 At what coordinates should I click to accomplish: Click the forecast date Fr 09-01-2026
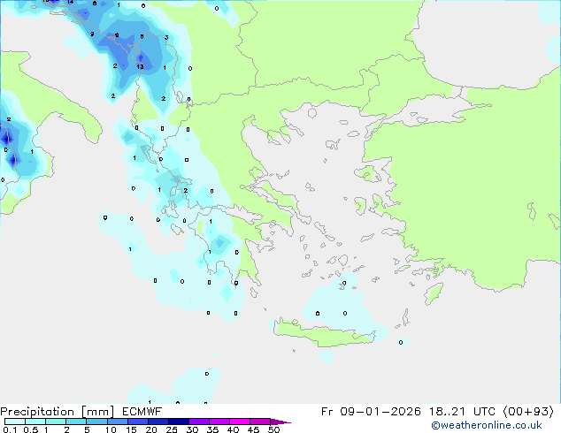tap(371, 412)
